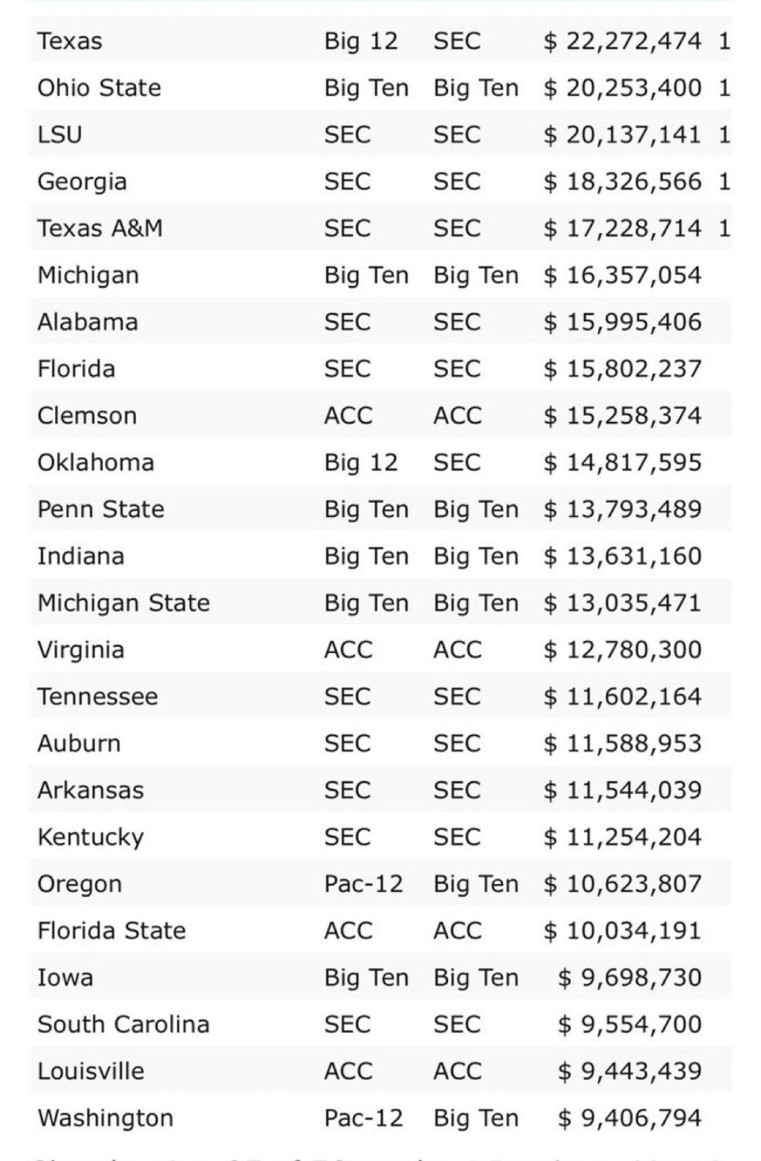Select the Georgia row
Screen dimensions: 761x1161
pyautogui.click(x=82, y=182)
